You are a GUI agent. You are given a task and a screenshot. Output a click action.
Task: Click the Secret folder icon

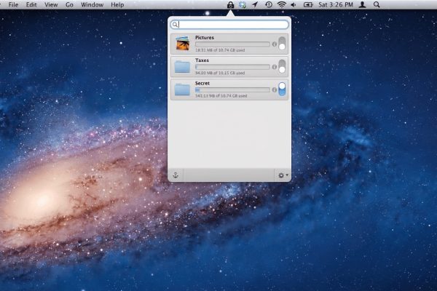182,89
